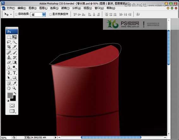Select the Rectangular Marquee tool
Screen dimensions: 179x140
(9, 37)
